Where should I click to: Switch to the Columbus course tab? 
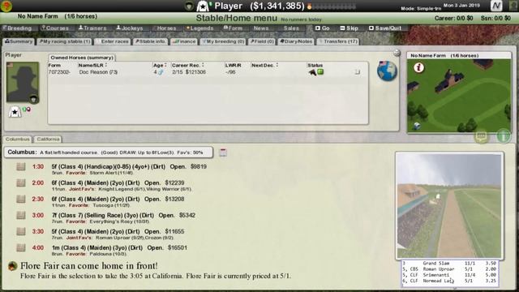click(x=18, y=139)
